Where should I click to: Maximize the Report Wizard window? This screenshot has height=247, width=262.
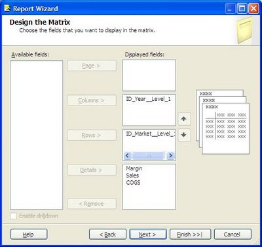(242, 9)
